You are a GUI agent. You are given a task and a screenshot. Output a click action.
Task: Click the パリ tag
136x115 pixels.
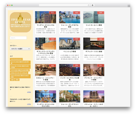click(18, 73)
